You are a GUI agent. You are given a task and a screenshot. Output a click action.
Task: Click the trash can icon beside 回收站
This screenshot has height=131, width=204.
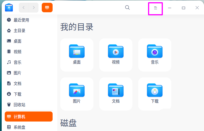pyautogui.click(x=9, y=105)
